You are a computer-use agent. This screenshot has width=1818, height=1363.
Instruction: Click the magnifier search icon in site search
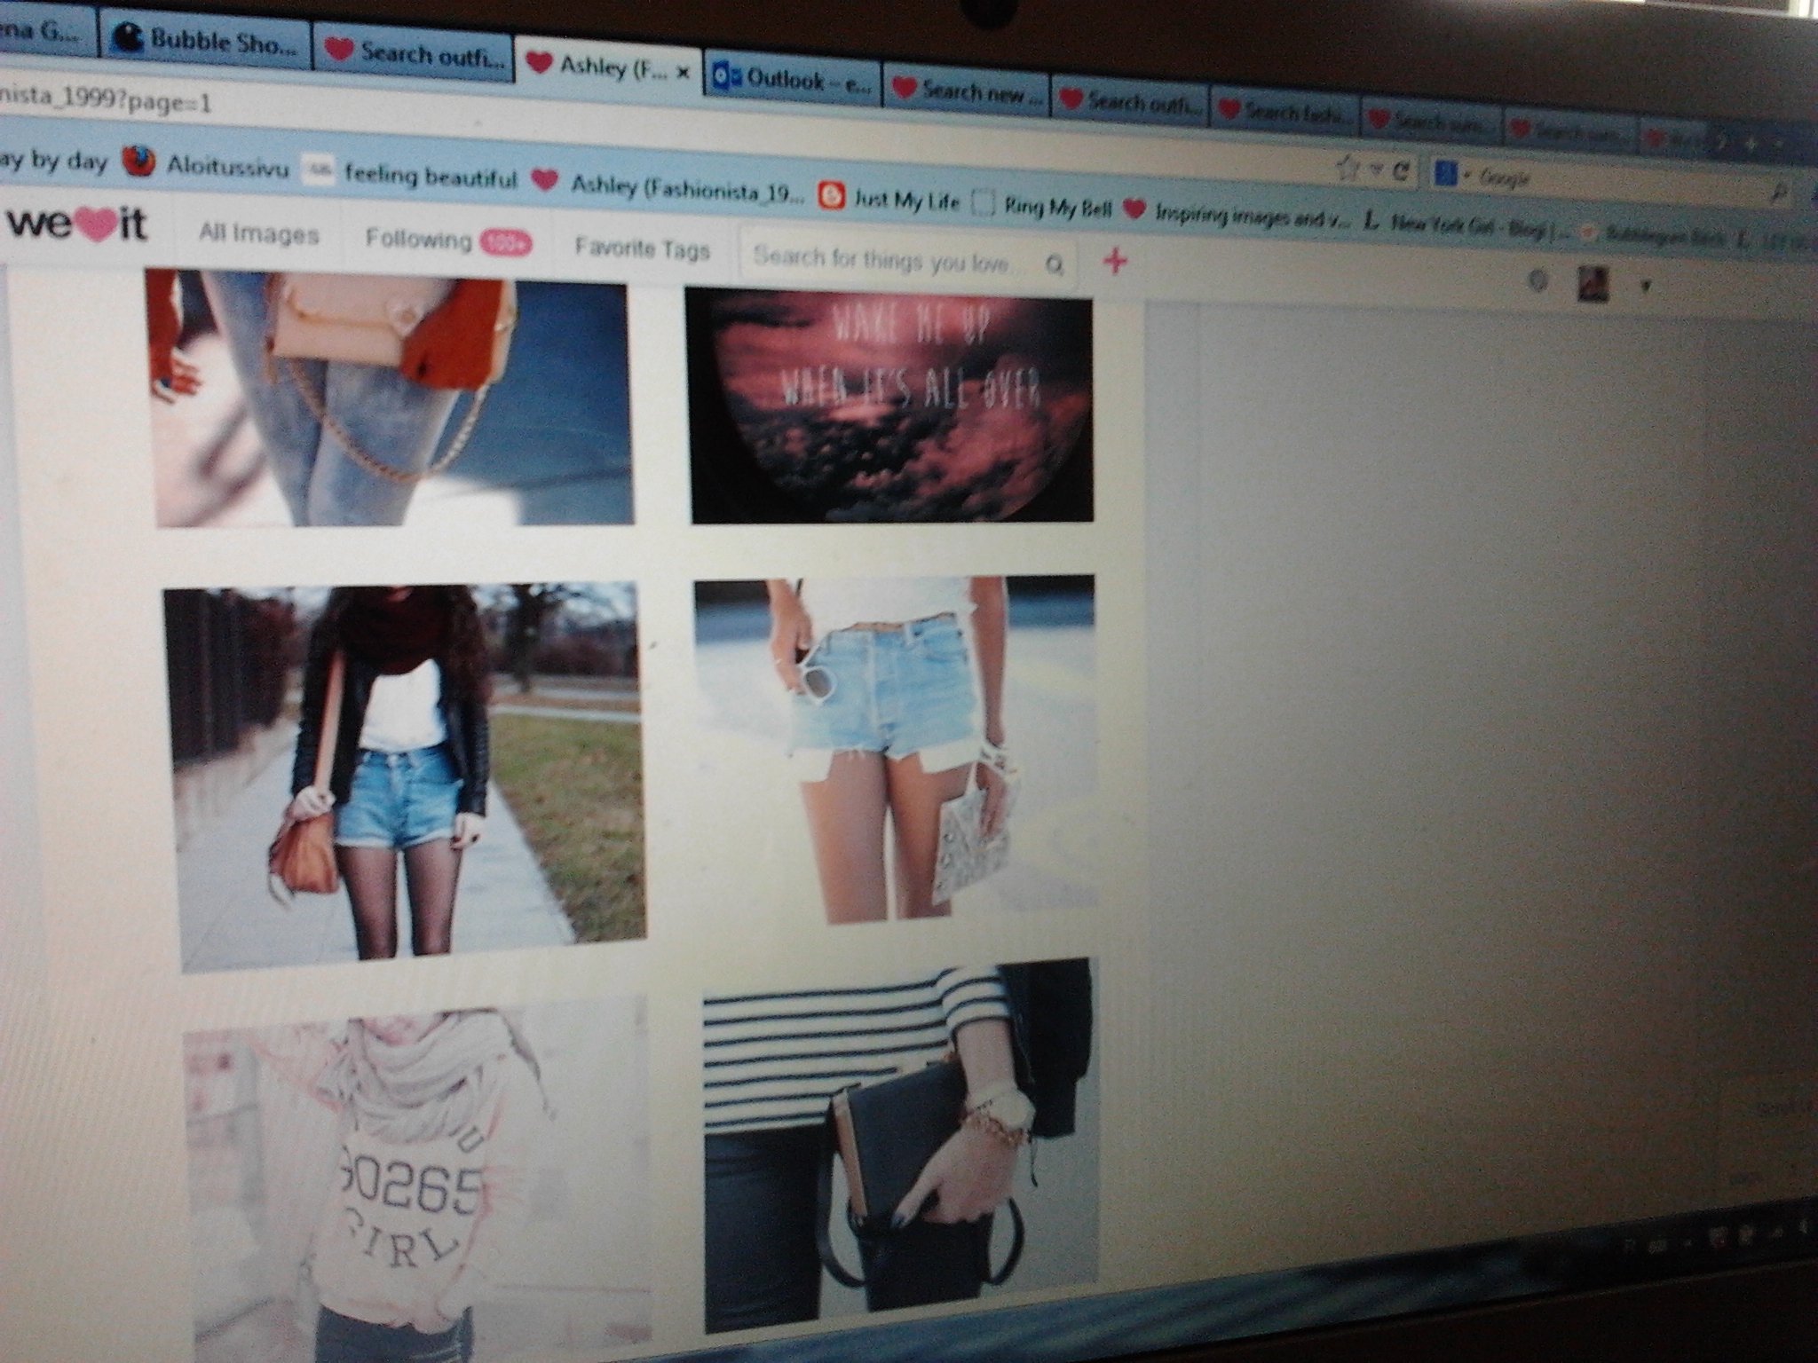click(x=1055, y=264)
